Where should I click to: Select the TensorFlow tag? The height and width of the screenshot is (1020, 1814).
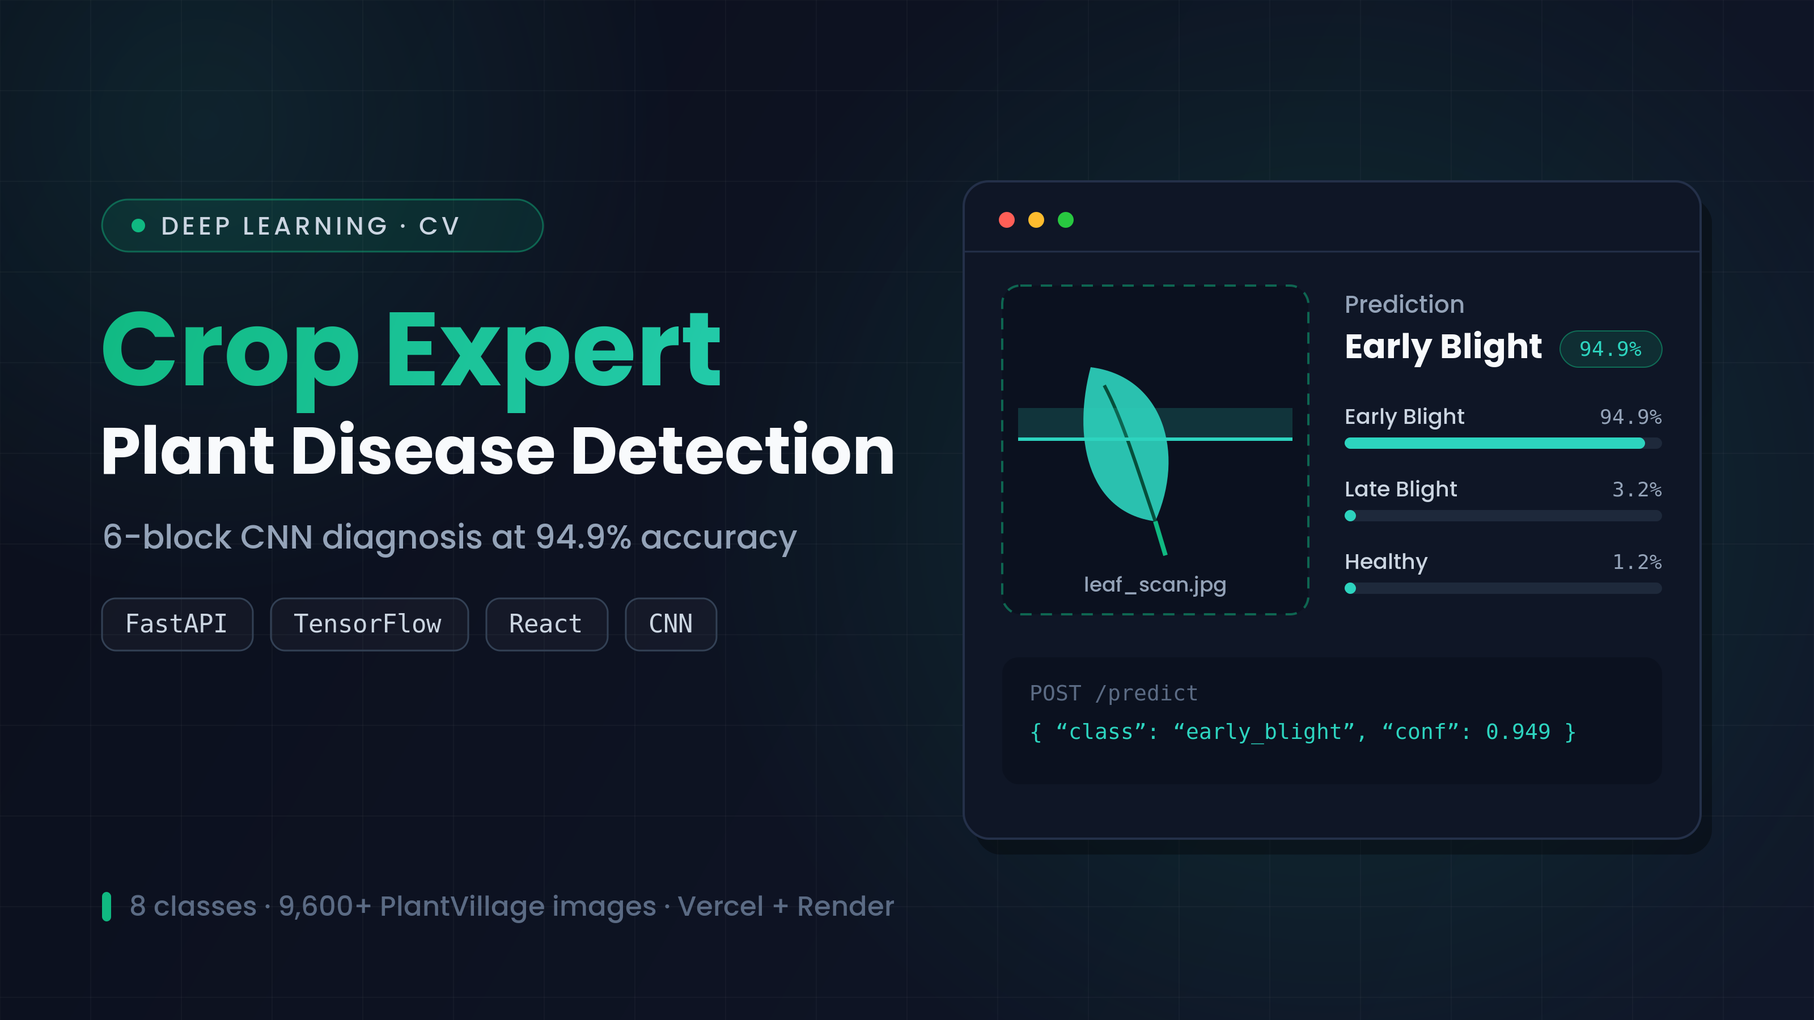[369, 624]
